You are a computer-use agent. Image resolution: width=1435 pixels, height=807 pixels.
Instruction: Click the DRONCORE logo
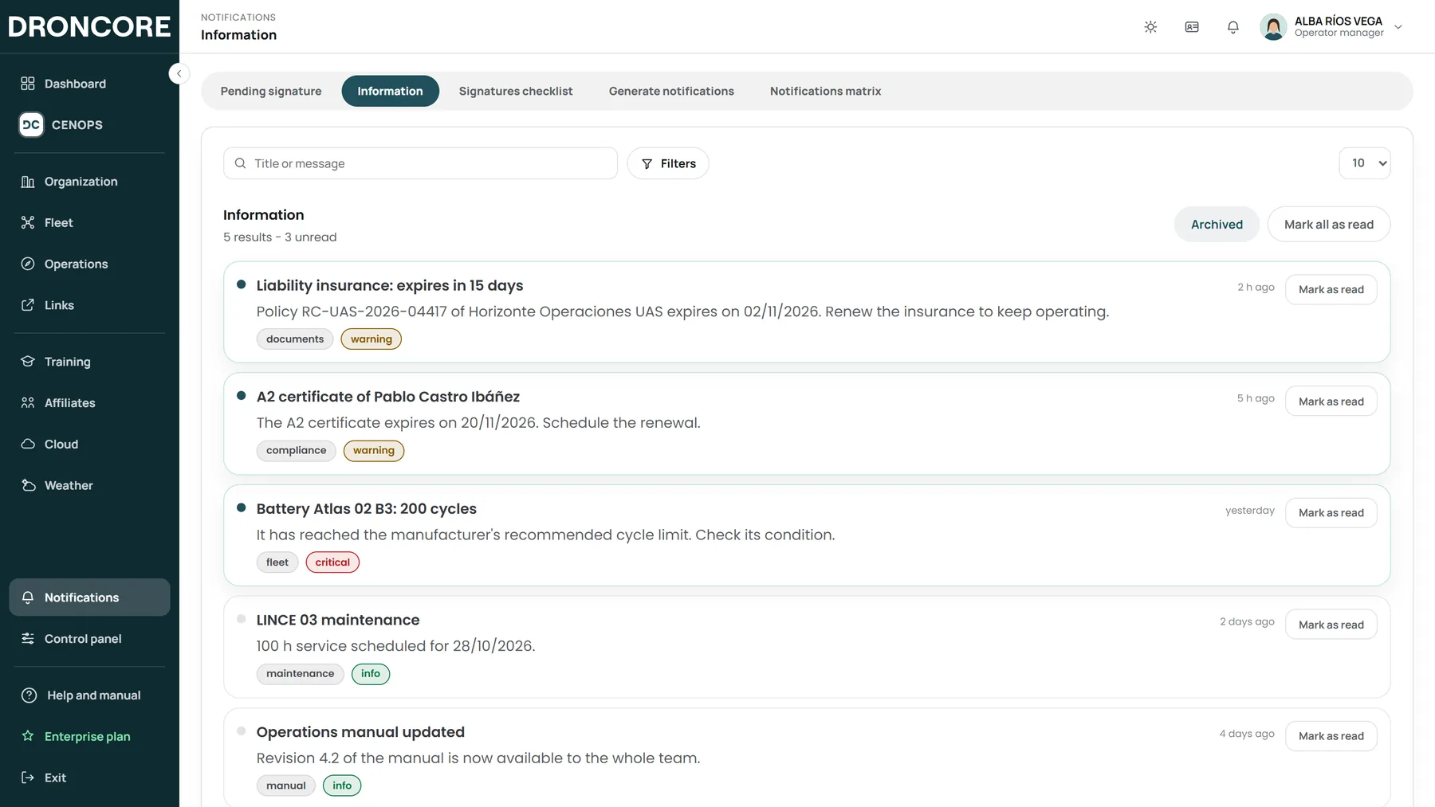pos(89,26)
